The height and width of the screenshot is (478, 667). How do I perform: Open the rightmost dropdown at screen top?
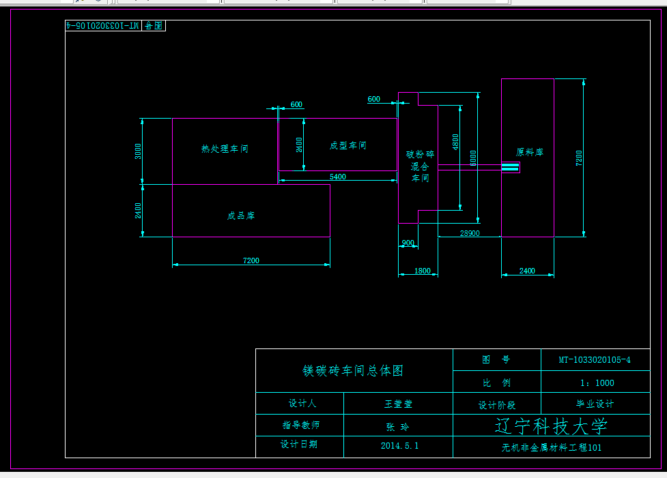pyautogui.click(x=468, y=2)
